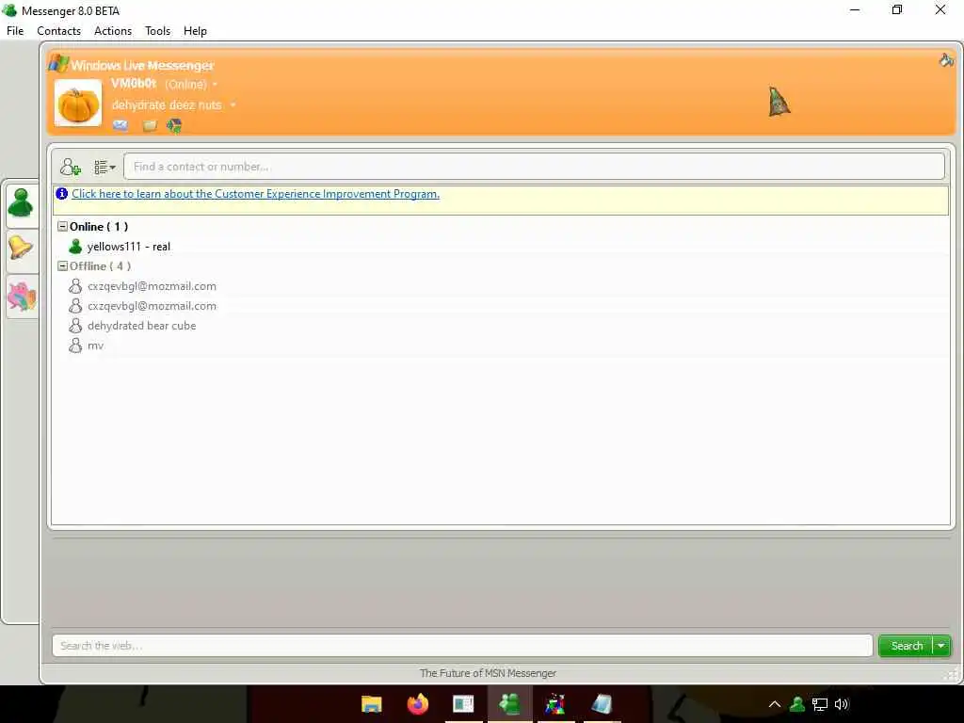
Task: Select contact dehydrated bear cube
Action: point(141,326)
